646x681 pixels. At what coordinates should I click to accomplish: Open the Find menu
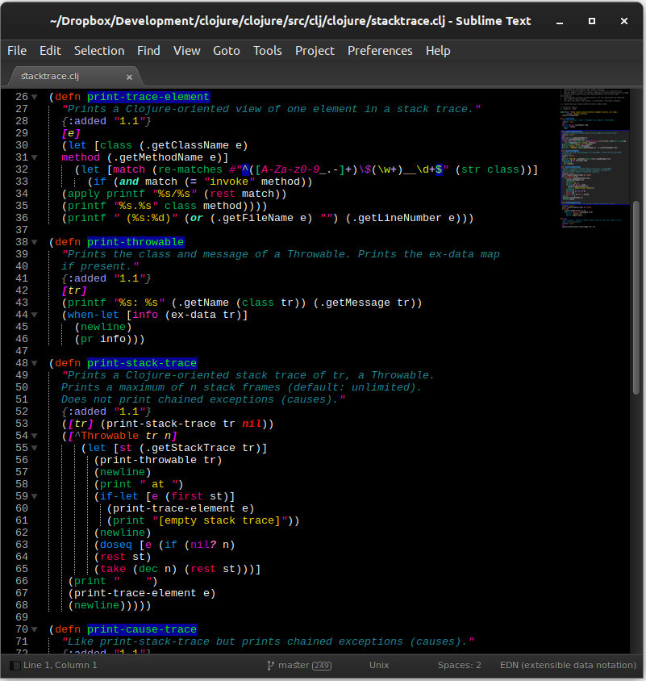click(x=148, y=50)
